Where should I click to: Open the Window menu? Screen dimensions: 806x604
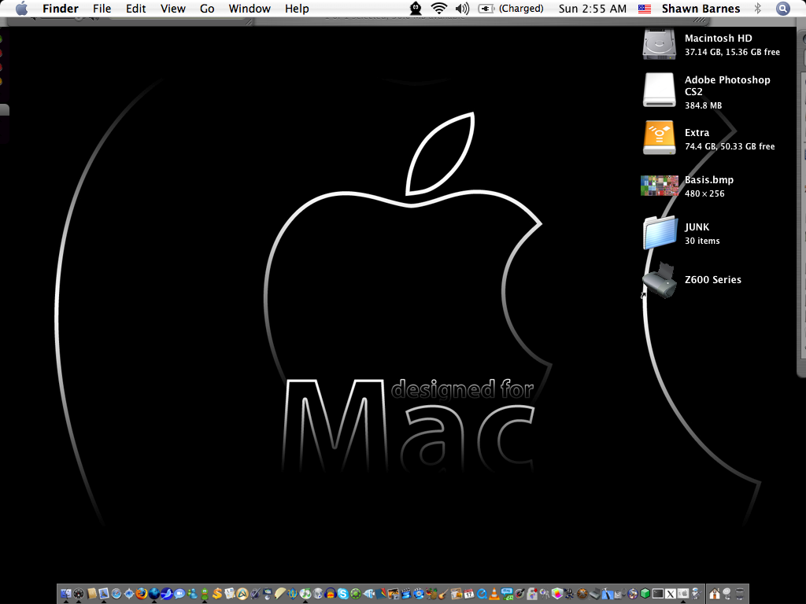250,9
